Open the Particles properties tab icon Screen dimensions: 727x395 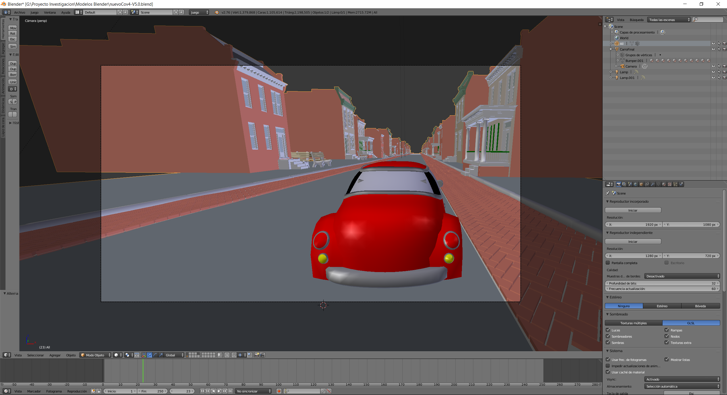click(675, 184)
